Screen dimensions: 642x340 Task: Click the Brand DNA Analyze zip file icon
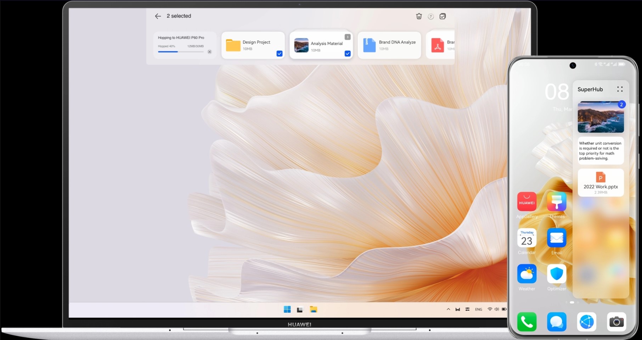tap(369, 45)
